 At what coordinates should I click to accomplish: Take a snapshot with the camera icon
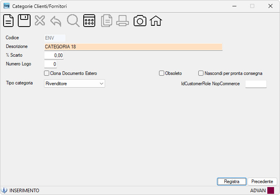pyautogui.click(x=140, y=21)
